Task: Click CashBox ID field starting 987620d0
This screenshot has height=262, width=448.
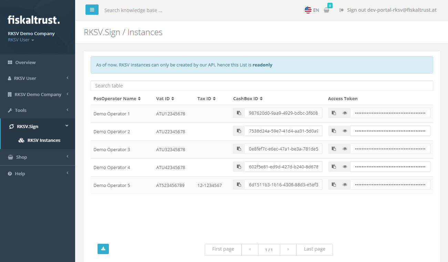Action: click(284, 113)
